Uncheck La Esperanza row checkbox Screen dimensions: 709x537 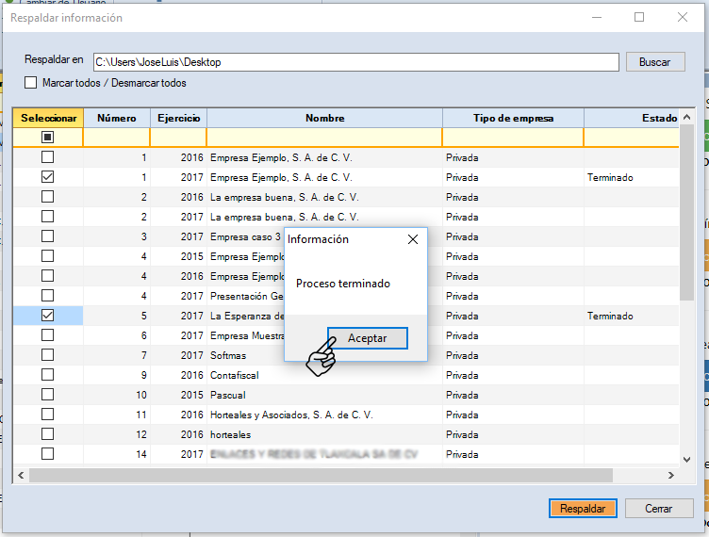[47, 316]
